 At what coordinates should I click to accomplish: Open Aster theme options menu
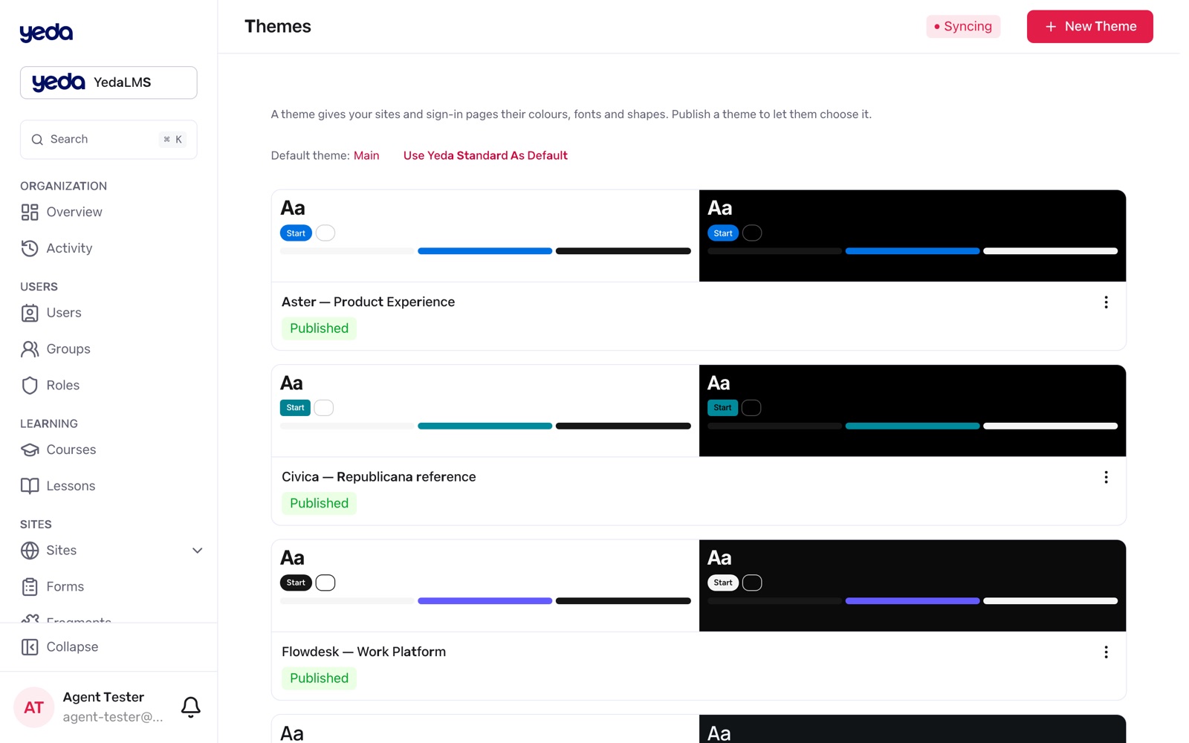(x=1106, y=302)
